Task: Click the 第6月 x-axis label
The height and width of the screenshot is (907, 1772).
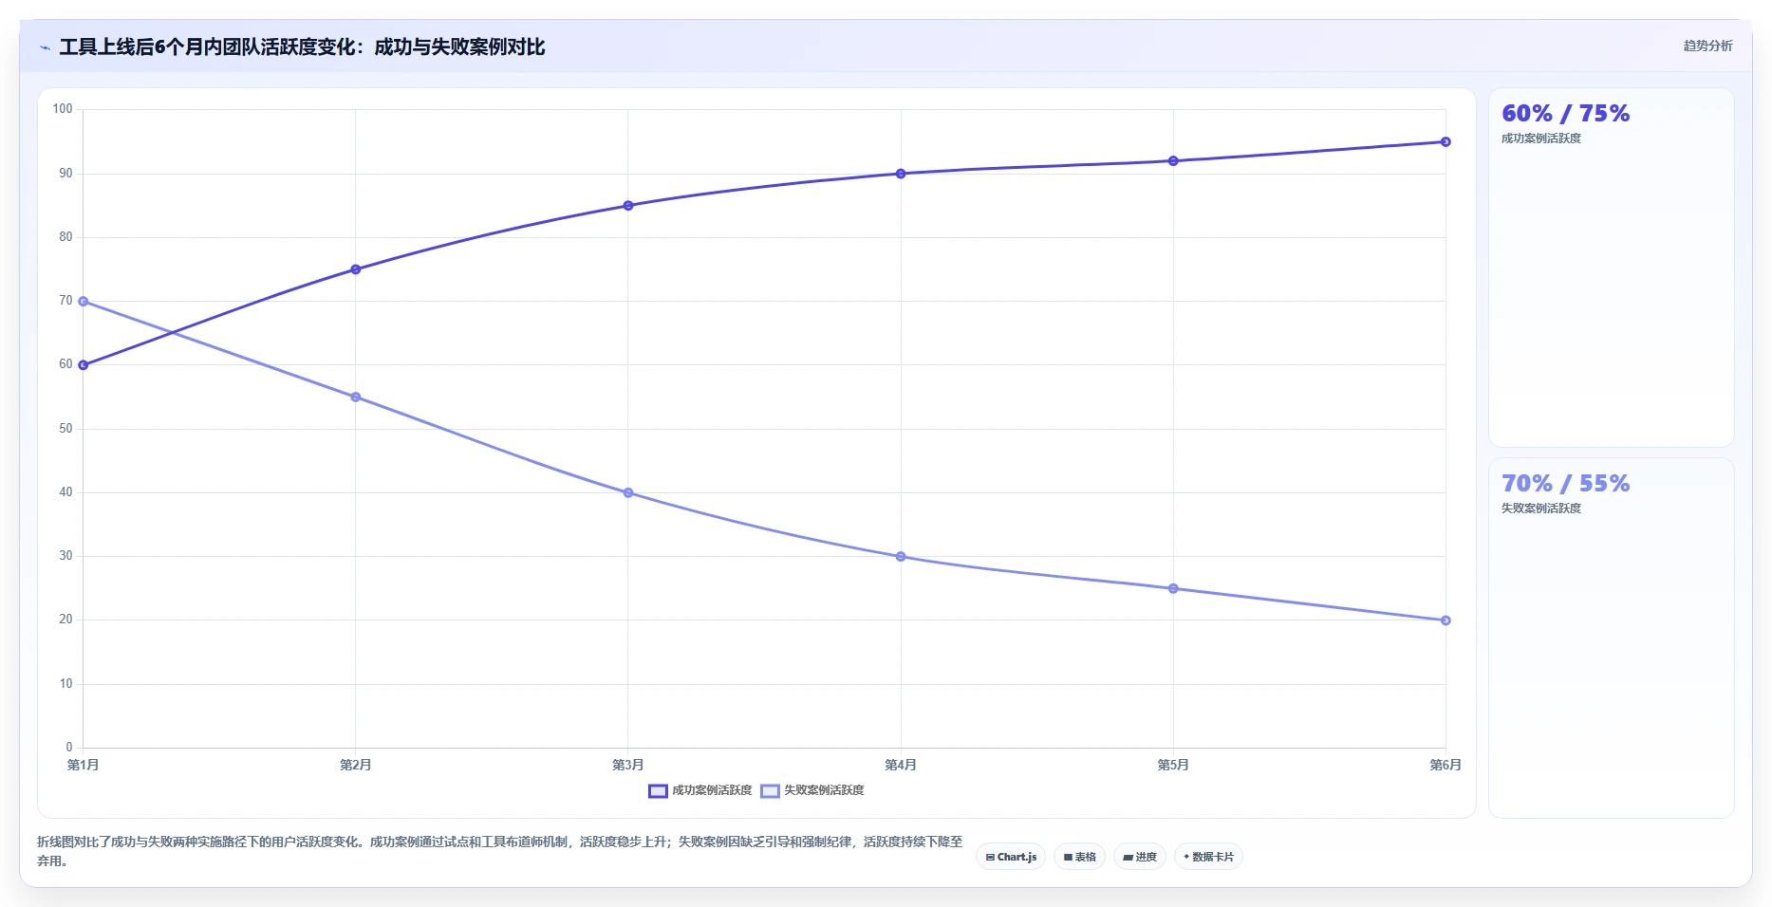Action: (x=1446, y=765)
